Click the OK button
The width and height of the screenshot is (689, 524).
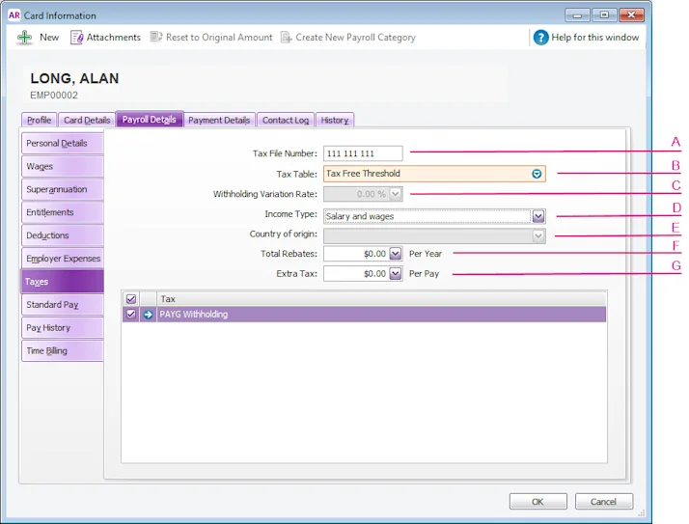pos(537,502)
